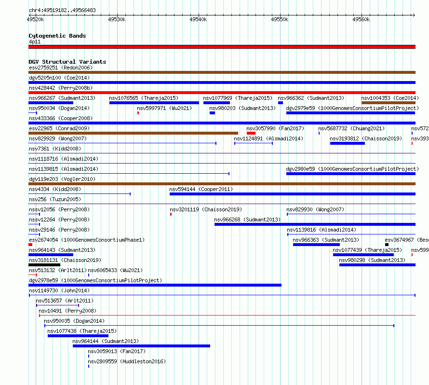The height and width of the screenshot is (385, 429).
Task: Click nsv594144 (Cooper2011) label
Action: pos(201,189)
